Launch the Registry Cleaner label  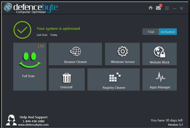pos(114,88)
